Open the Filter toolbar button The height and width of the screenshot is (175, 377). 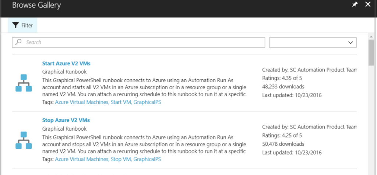tap(23, 25)
